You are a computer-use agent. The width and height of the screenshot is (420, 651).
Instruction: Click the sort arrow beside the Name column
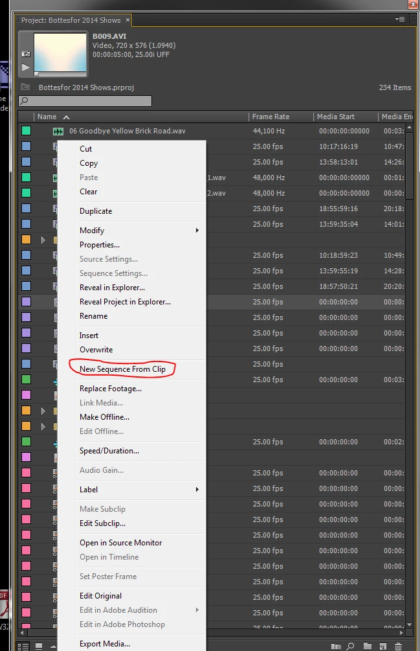pos(67,117)
